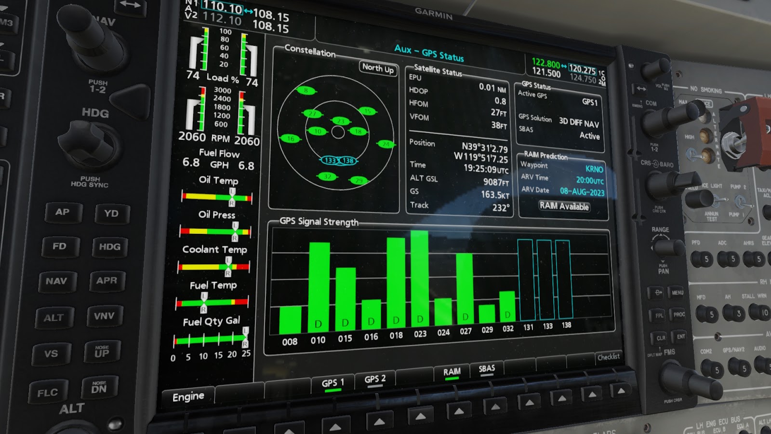Engage the YD yaw damper button
The width and height of the screenshot is (771, 434).
pyautogui.click(x=111, y=214)
